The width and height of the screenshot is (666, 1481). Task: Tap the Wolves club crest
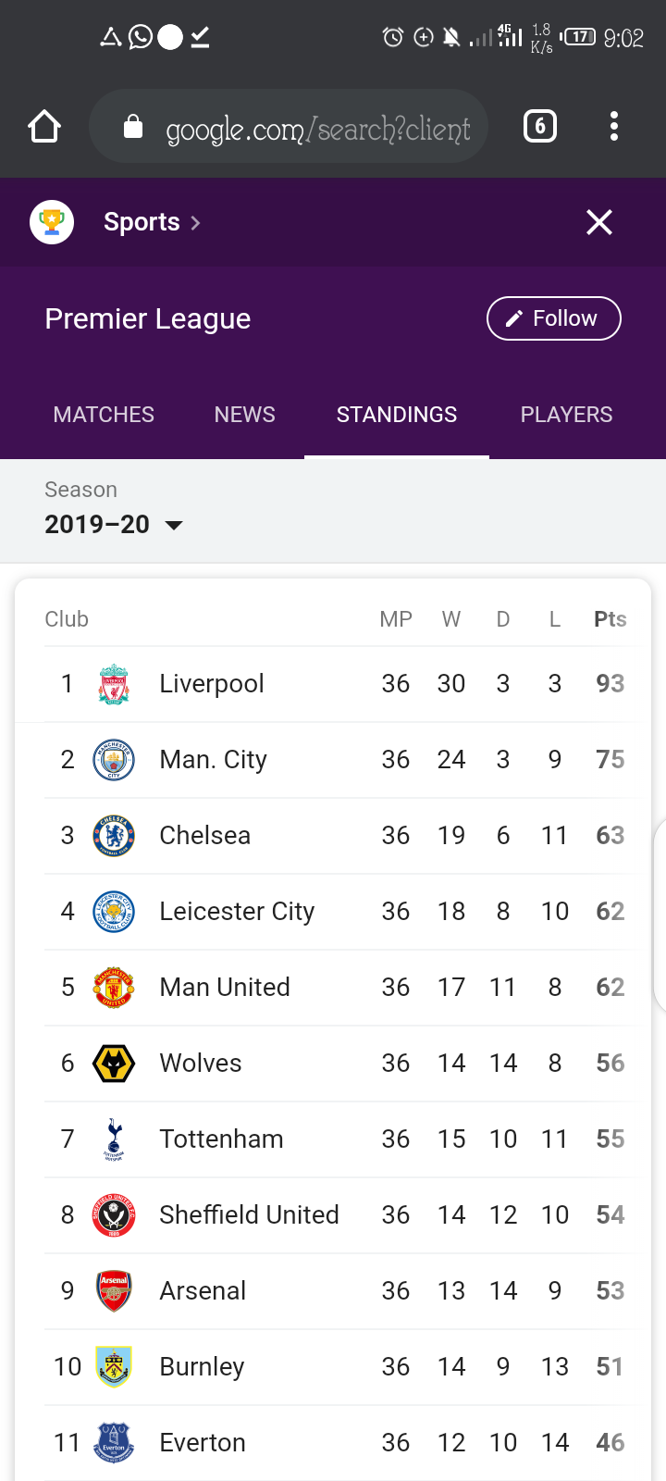[x=114, y=1064]
